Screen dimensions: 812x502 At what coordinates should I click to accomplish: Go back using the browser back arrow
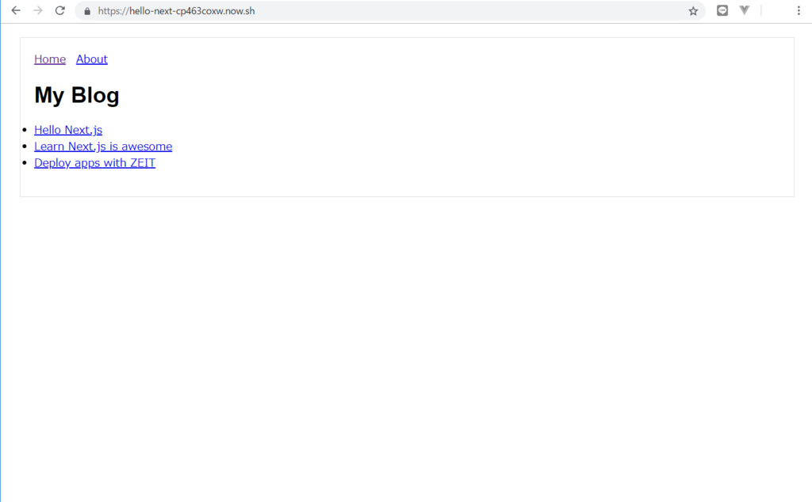point(16,10)
